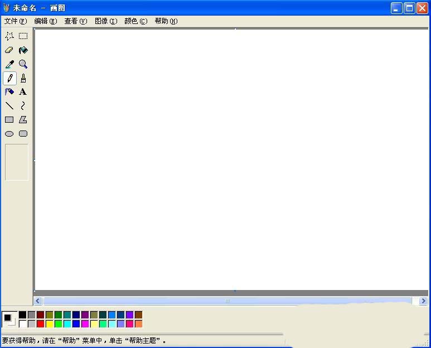Viewport: 431px width, 348px height.
Task: Pick the bright green (lime) swatch
Action: click(x=59, y=324)
